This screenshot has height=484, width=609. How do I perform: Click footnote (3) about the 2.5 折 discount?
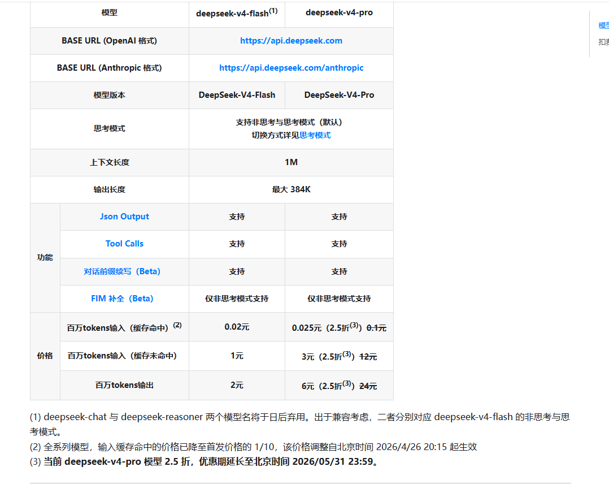point(204,462)
